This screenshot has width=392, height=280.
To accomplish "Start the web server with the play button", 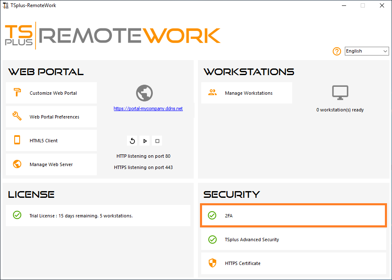I will [144, 141].
